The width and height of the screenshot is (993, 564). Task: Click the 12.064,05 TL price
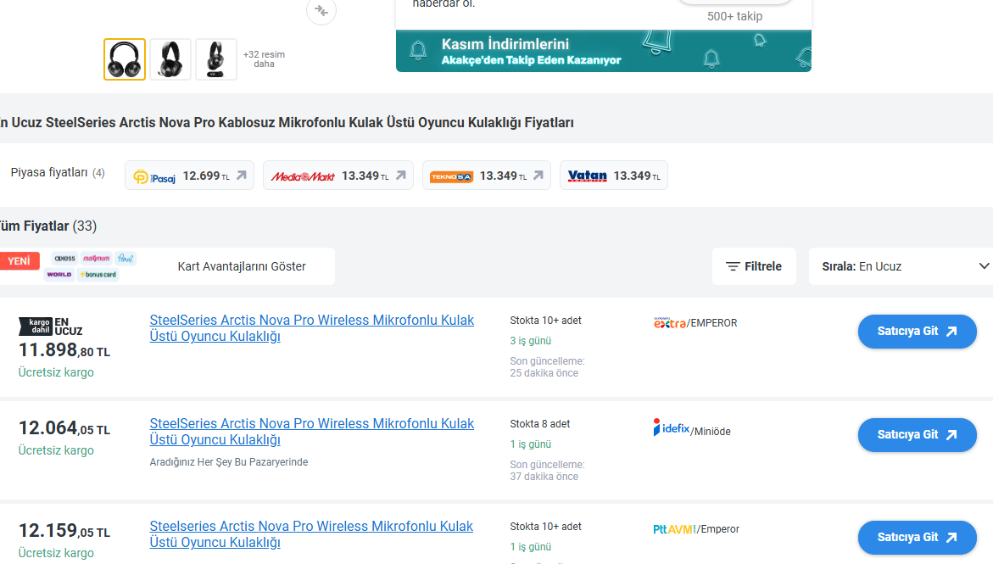64,428
